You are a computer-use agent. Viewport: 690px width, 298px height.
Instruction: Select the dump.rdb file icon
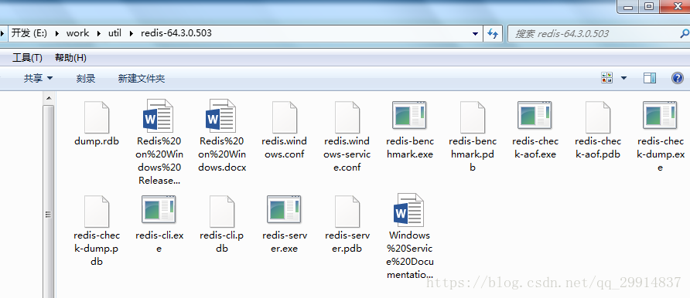point(97,117)
